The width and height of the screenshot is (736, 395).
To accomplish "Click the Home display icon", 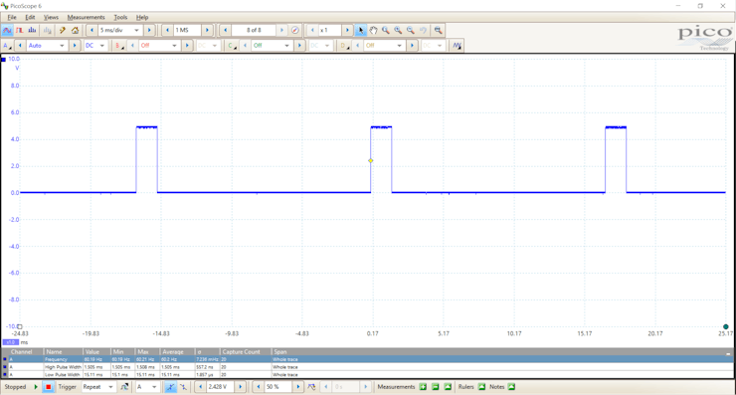I will (75, 30).
